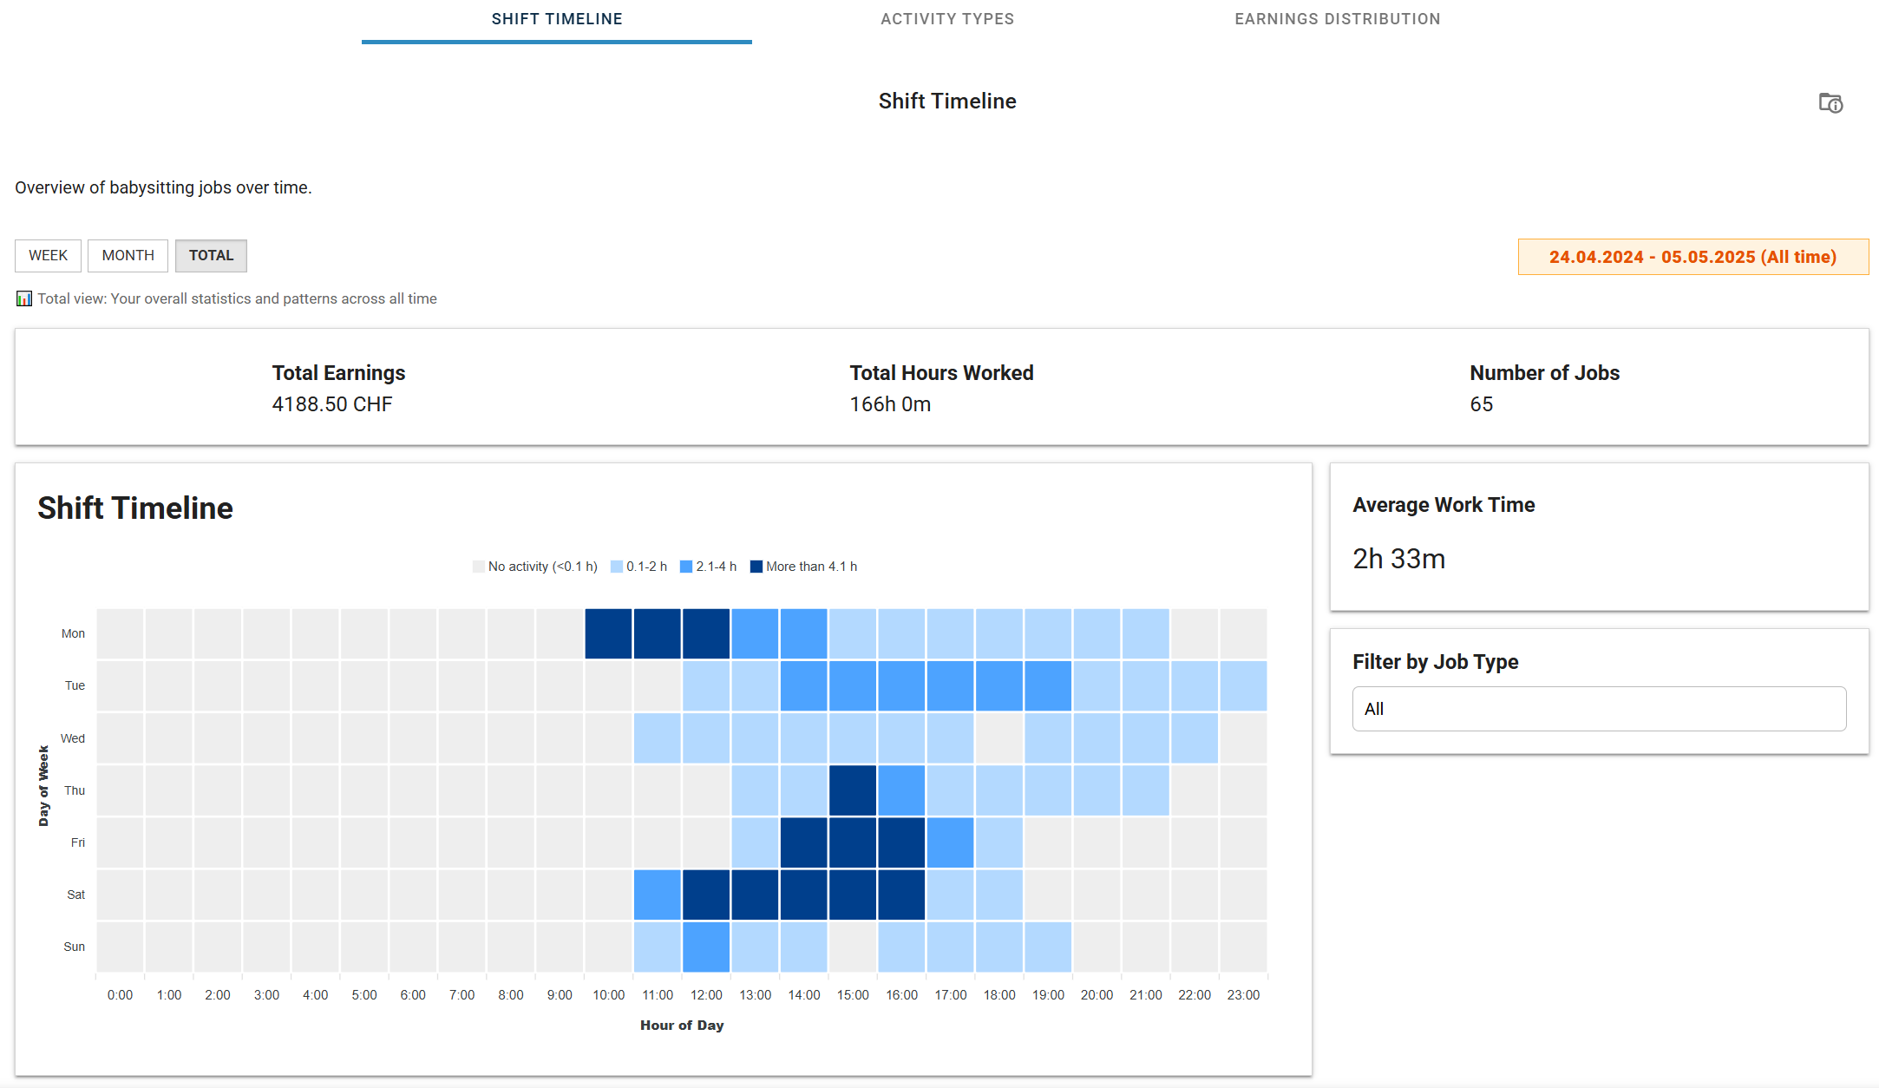Toggle the 2.1-4 h legend item
1879x1088 pixels.
tap(709, 567)
